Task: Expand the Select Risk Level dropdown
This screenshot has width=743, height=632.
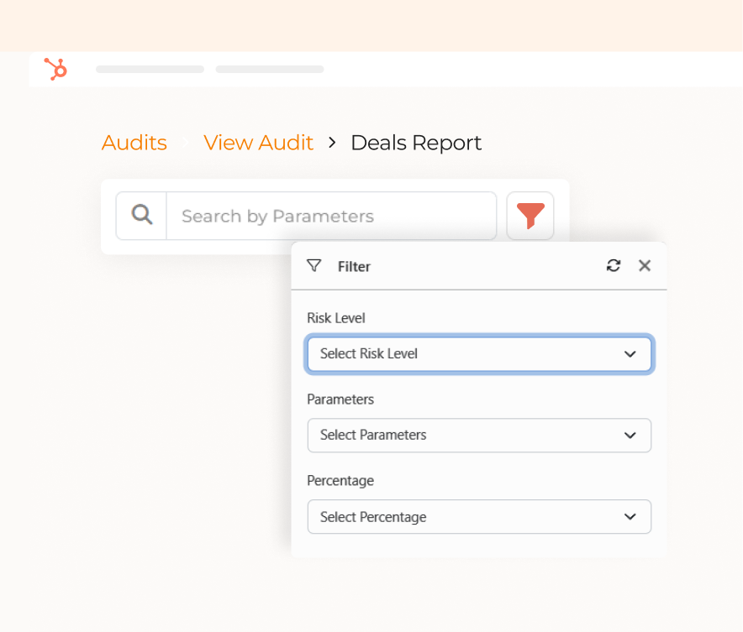Action: (478, 354)
